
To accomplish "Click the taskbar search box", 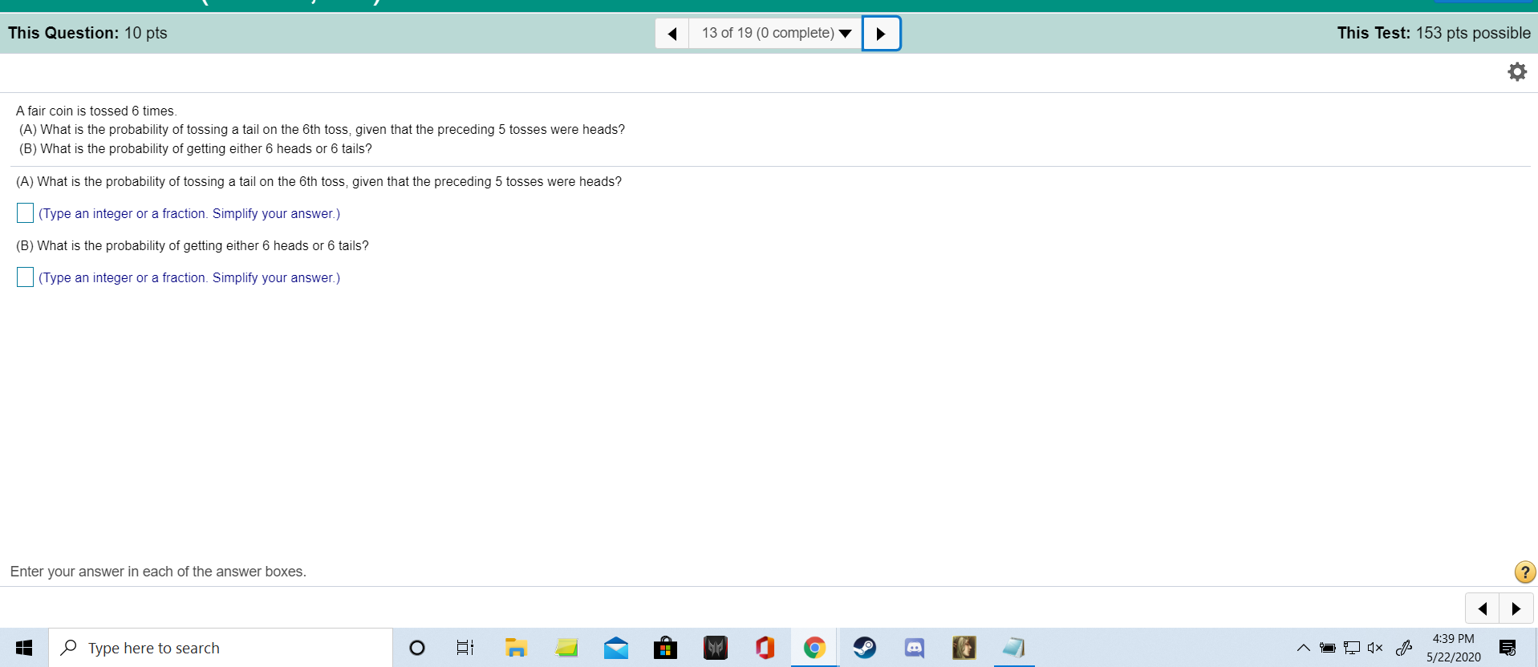I will (221, 648).
